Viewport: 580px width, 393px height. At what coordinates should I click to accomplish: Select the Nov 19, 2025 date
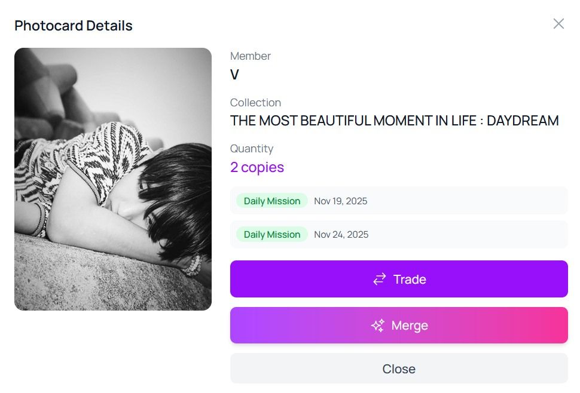(341, 201)
